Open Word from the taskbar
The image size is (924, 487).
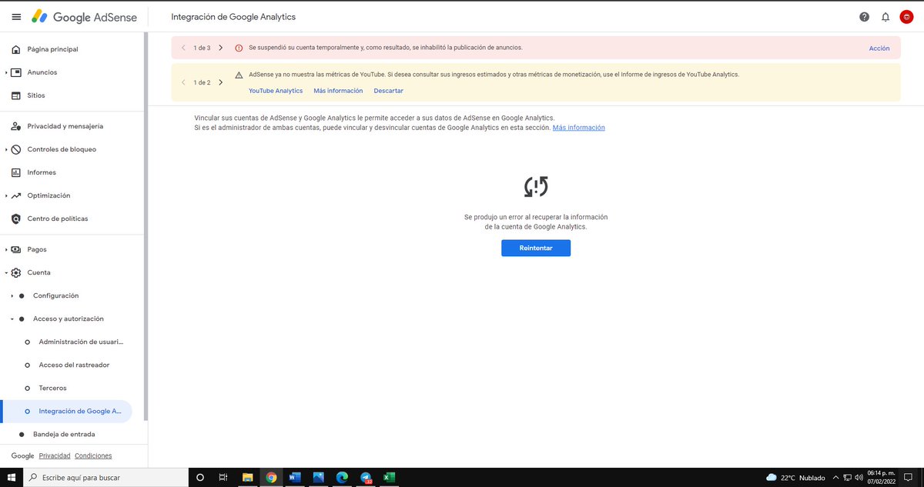(294, 477)
